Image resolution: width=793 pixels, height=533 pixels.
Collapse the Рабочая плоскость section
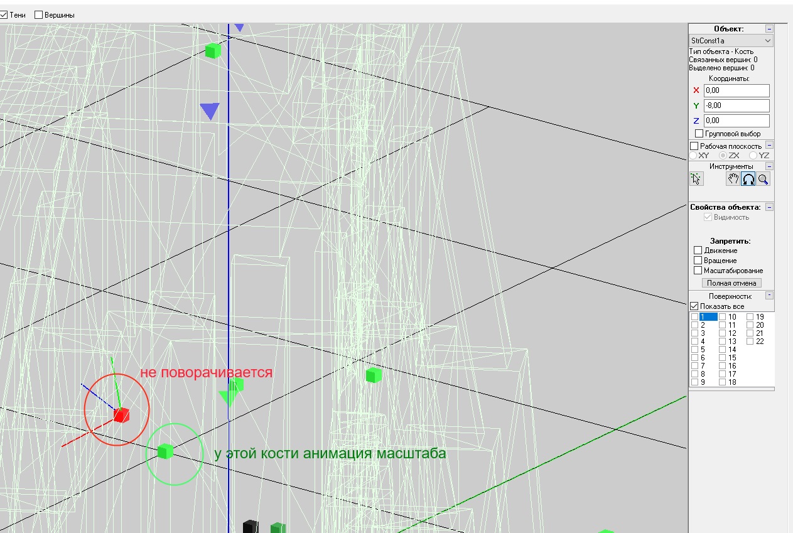coord(769,145)
